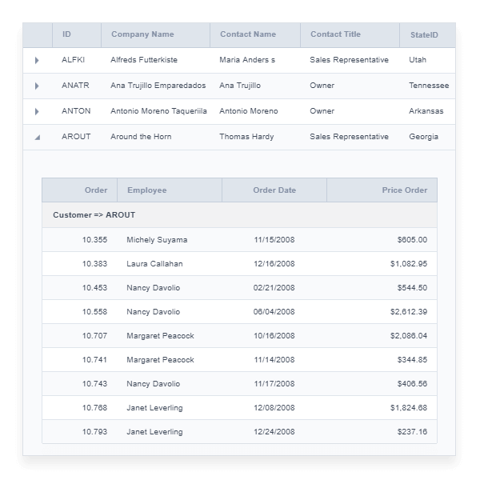Click the Price Order column header
Screen dimensions: 480x480
pyautogui.click(x=382, y=190)
